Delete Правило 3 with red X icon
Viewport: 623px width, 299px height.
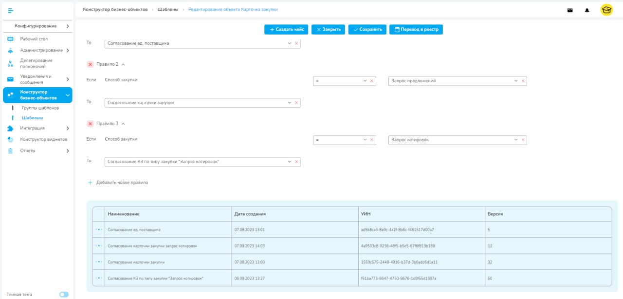click(90, 124)
